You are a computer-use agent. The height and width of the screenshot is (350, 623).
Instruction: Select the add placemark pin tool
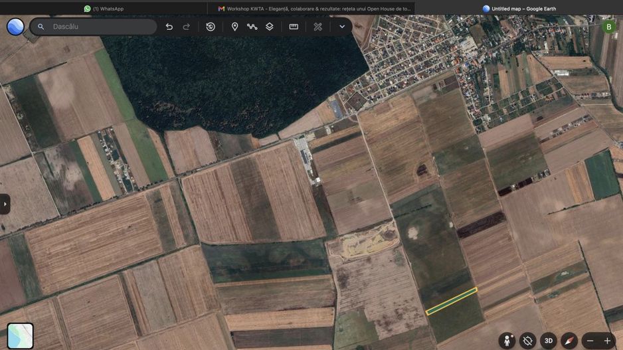pos(235,27)
